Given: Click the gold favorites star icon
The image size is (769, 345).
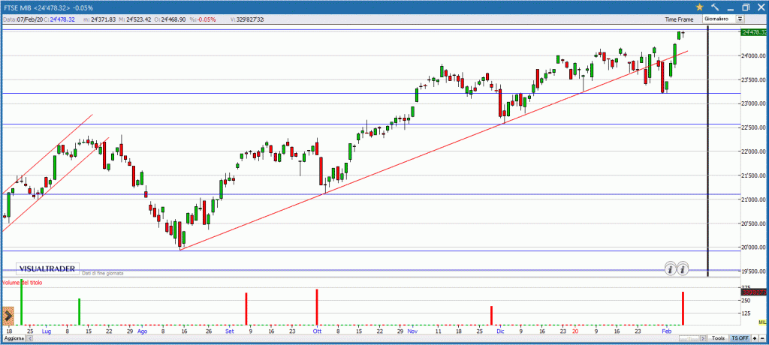Looking at the screenshot, I should (700, 7).
